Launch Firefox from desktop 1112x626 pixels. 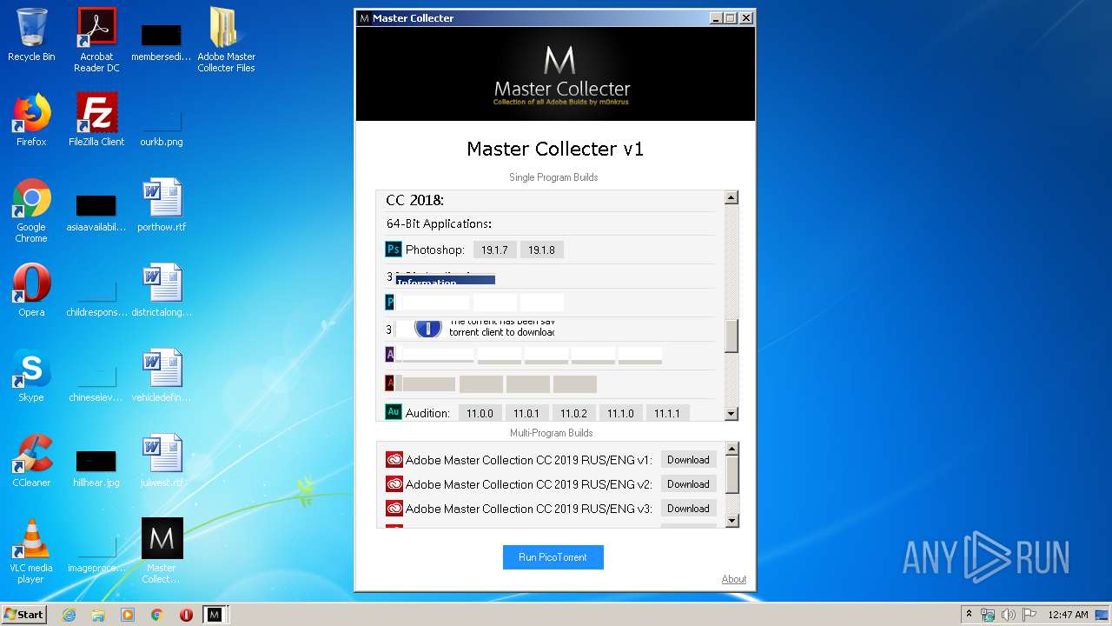point(31,120)
